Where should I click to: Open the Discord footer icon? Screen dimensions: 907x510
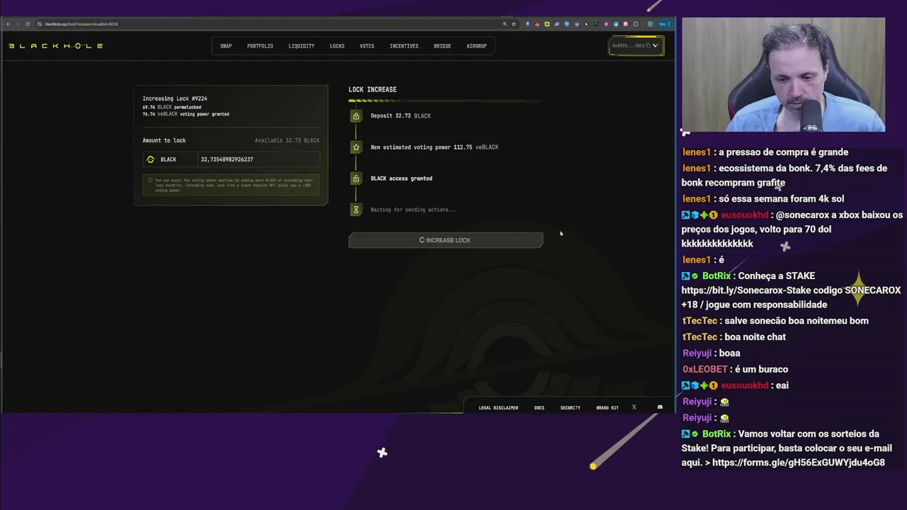660,407
